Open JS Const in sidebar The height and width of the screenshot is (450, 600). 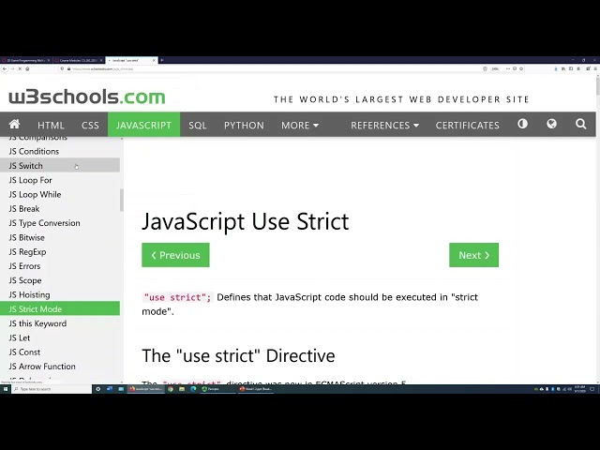click(60, 352)
